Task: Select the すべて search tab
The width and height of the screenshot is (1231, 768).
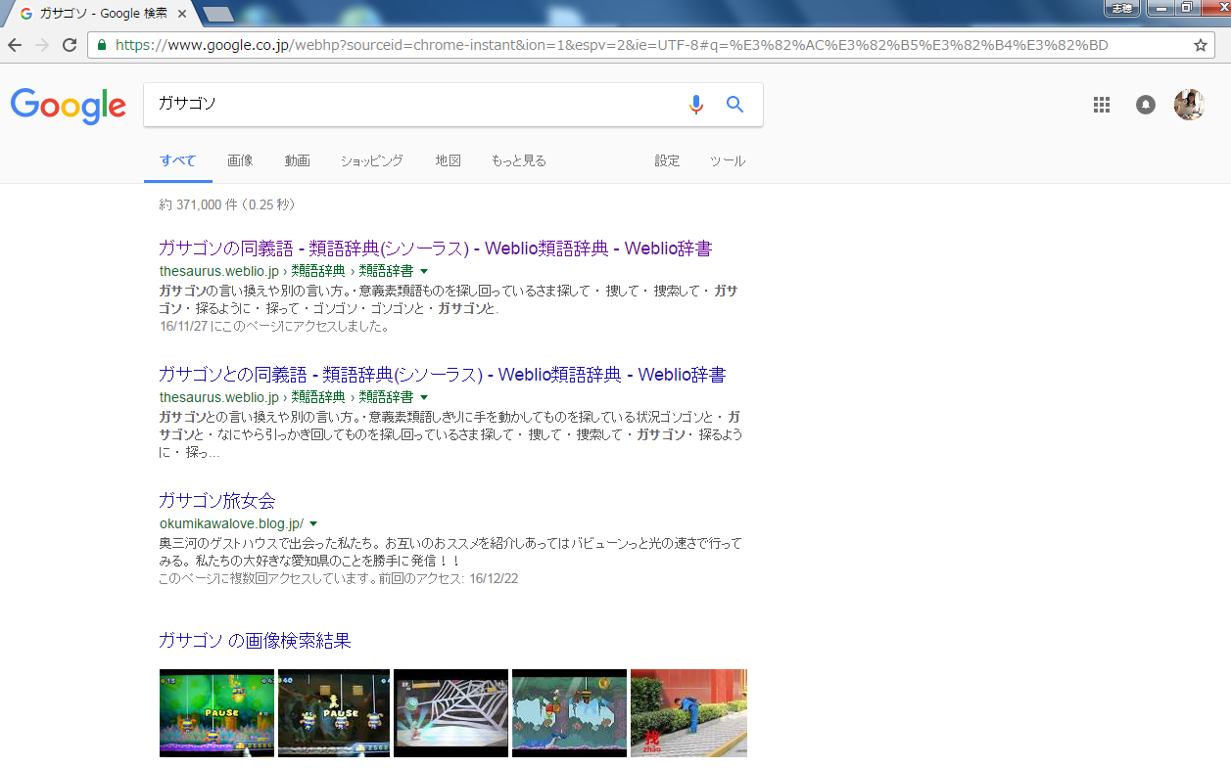Action: (178, 160)
